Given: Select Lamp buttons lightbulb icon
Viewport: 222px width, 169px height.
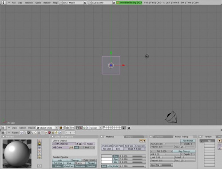Looking at the screenshot, I should click(x=46, y=133).
